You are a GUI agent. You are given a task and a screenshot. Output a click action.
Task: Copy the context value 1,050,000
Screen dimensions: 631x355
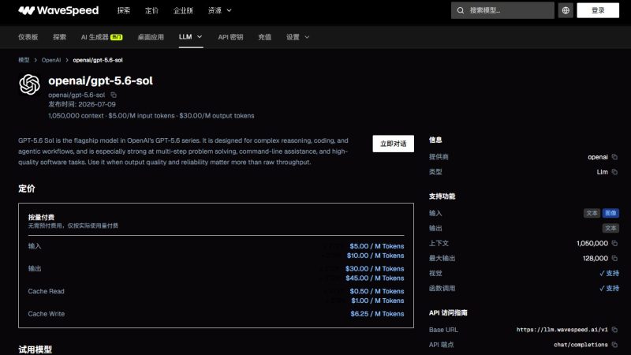pyautogui.click(x=614, y=243)
